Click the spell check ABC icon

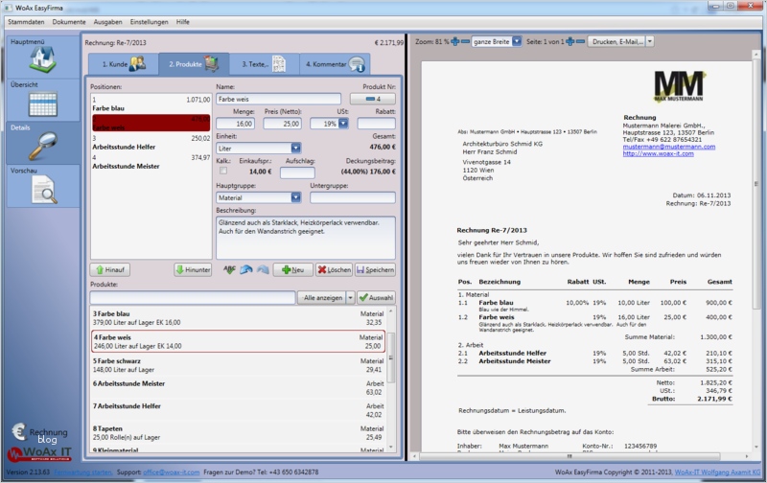[228, 270]
